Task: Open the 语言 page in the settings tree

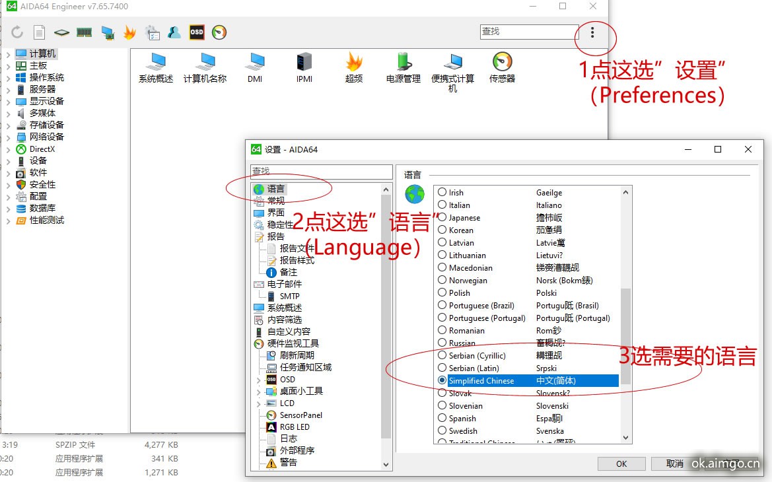Action: click(276, 189)
